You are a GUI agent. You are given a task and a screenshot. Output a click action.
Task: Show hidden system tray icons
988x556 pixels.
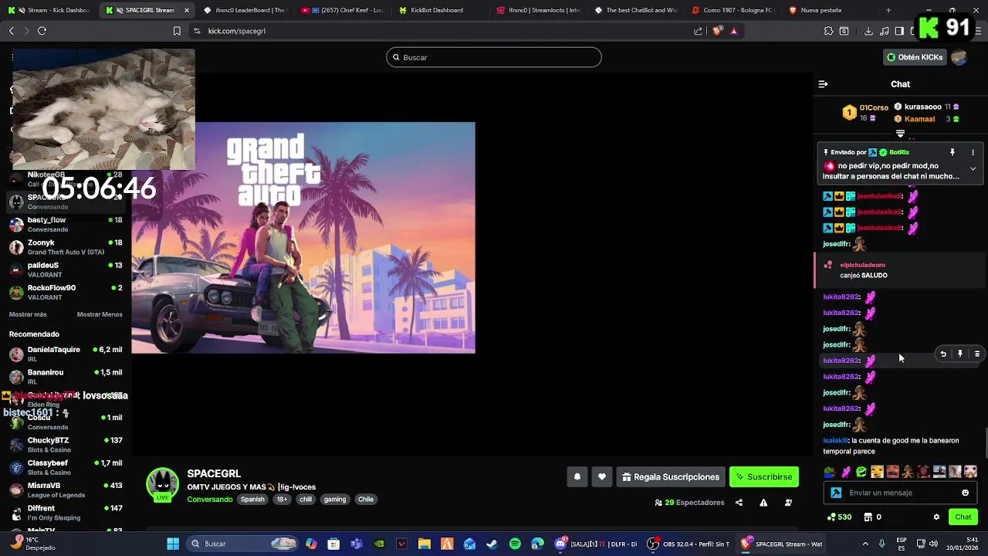[865, 544]
